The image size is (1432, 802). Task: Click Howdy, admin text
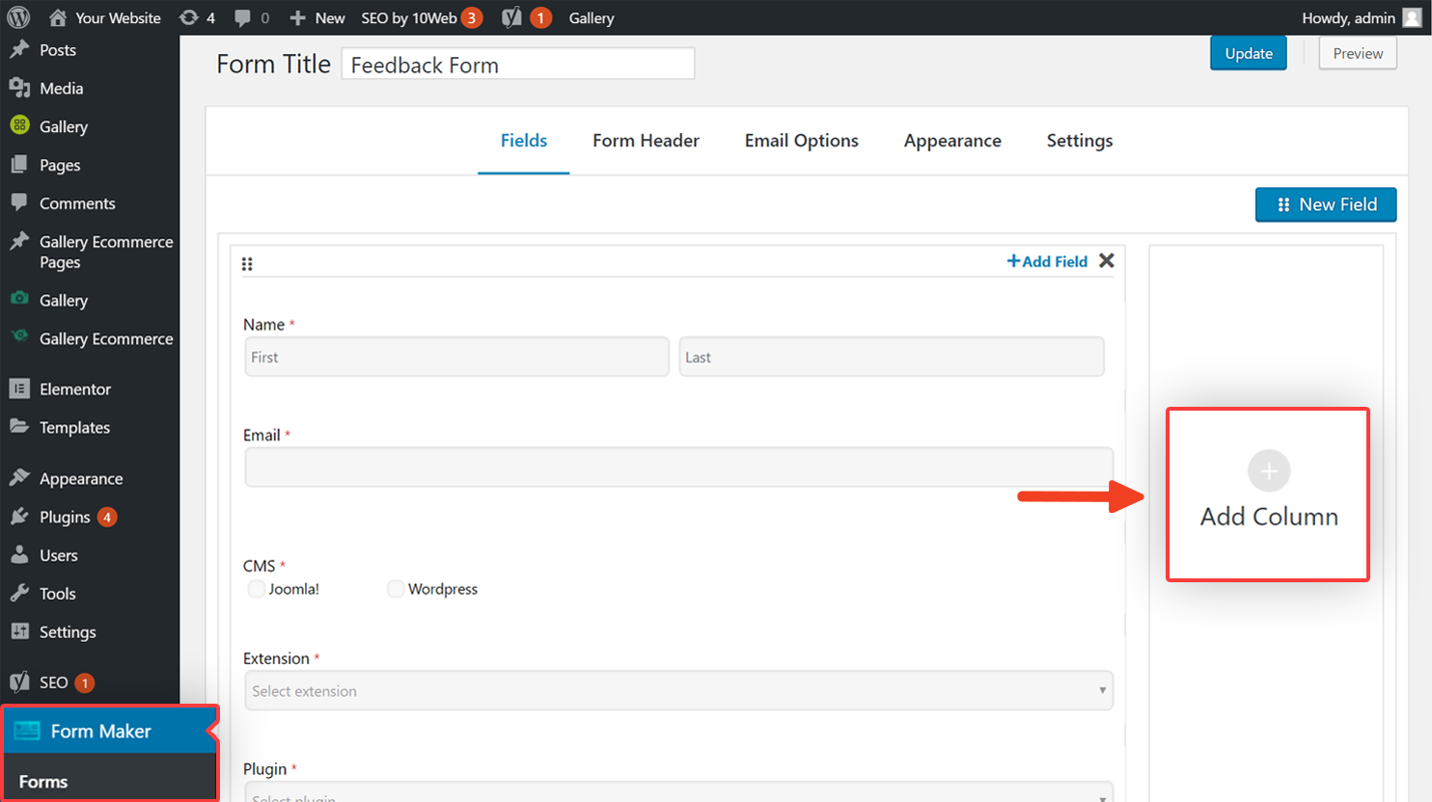point(1348,18)
